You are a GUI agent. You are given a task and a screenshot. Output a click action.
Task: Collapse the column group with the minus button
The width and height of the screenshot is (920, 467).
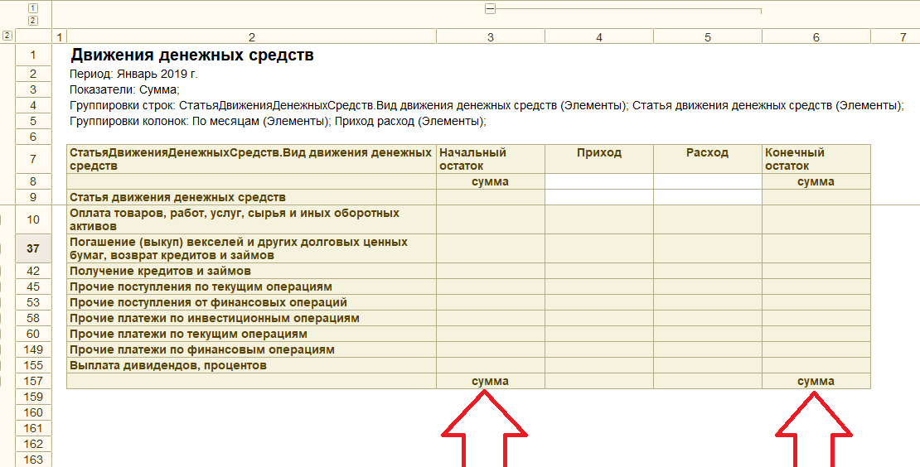[490, 9]
